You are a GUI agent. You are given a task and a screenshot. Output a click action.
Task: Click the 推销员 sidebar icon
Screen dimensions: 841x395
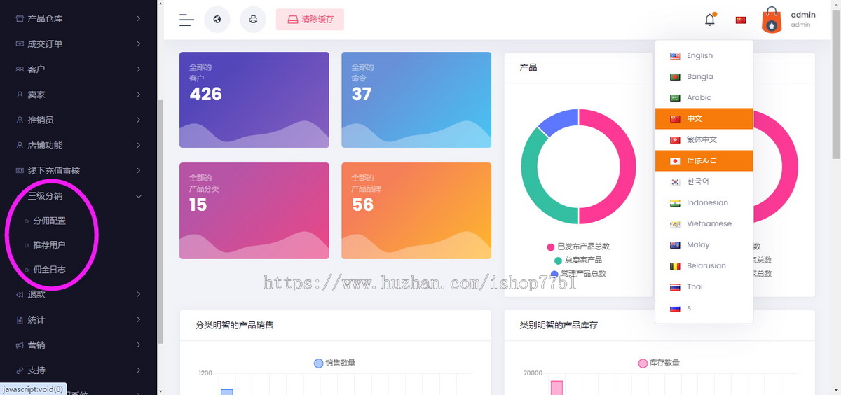20,120
